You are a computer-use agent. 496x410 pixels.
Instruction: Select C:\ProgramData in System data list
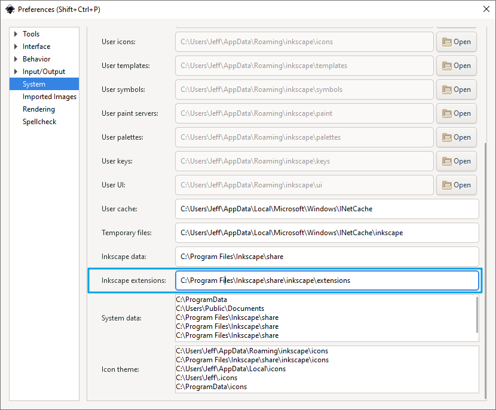click(x=201, y=300)
